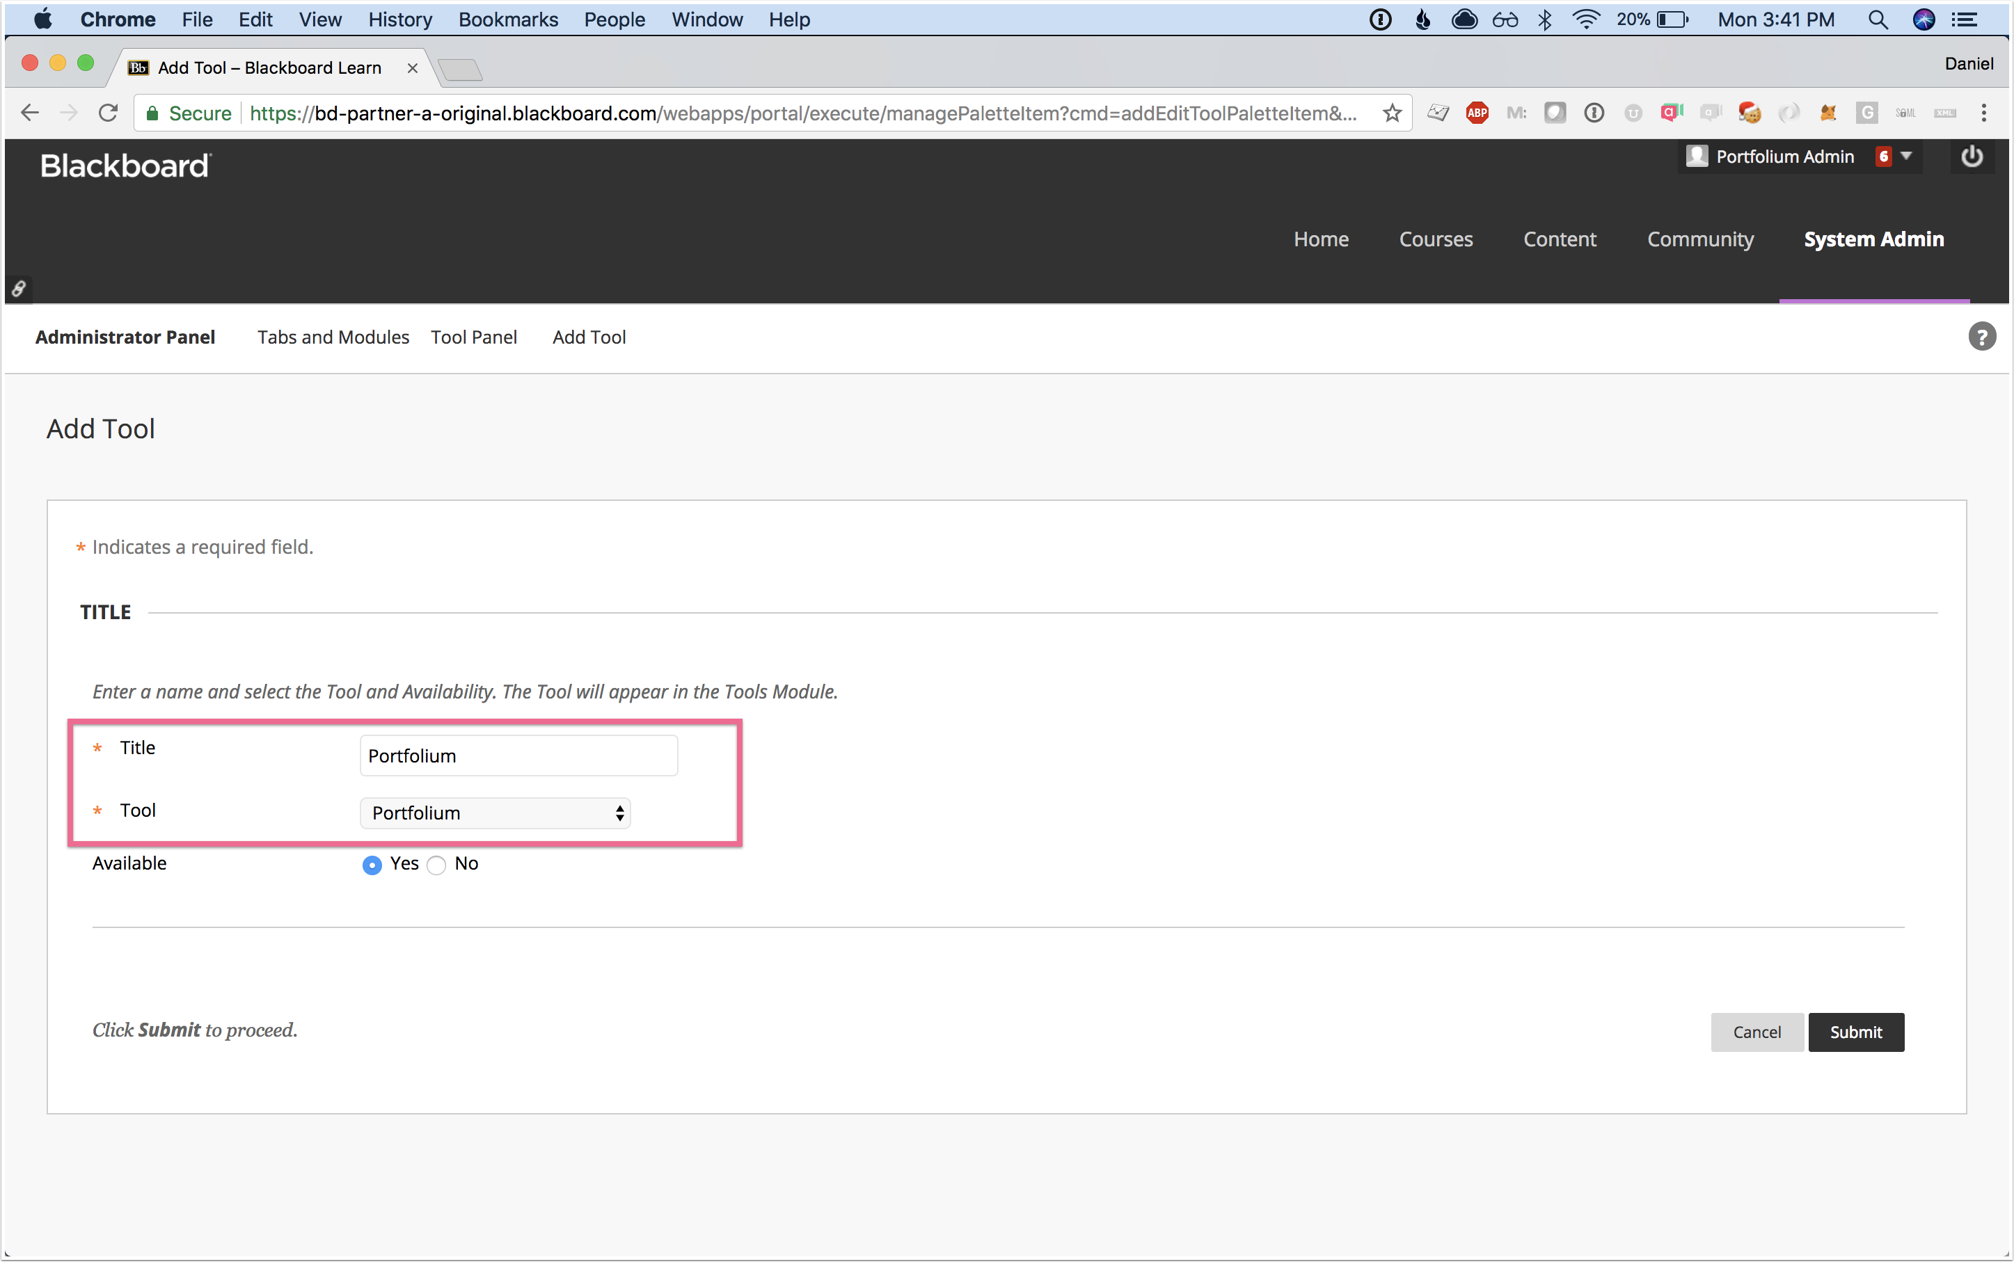Image resolution: width=2014 pixels, height=1262 pixels.
Task: Open Tabs and Modules breadcrumb link
Action: click(x=333, y=337)
